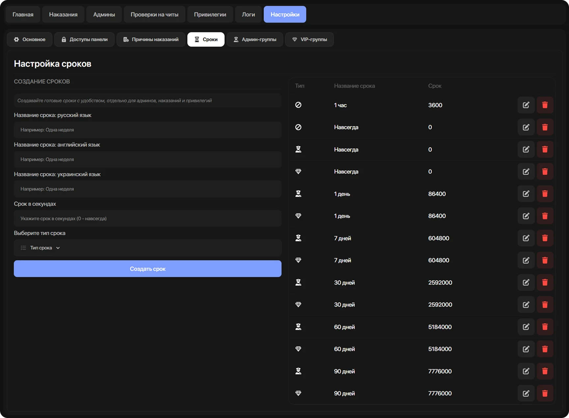Open the Доступы панели sub-tab

[84, 39]
